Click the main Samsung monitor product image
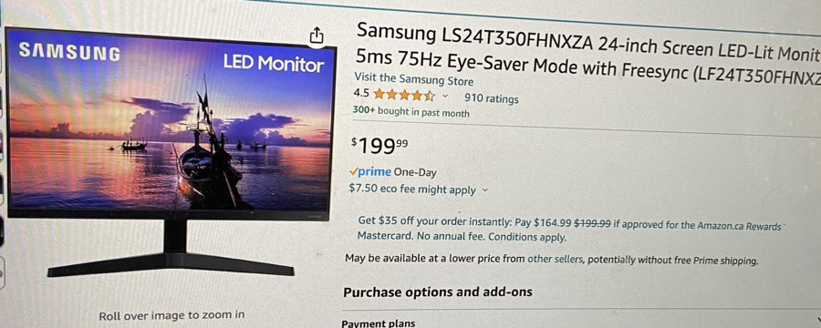Viewport: 821px width, 328px height. tap(171, 152)
